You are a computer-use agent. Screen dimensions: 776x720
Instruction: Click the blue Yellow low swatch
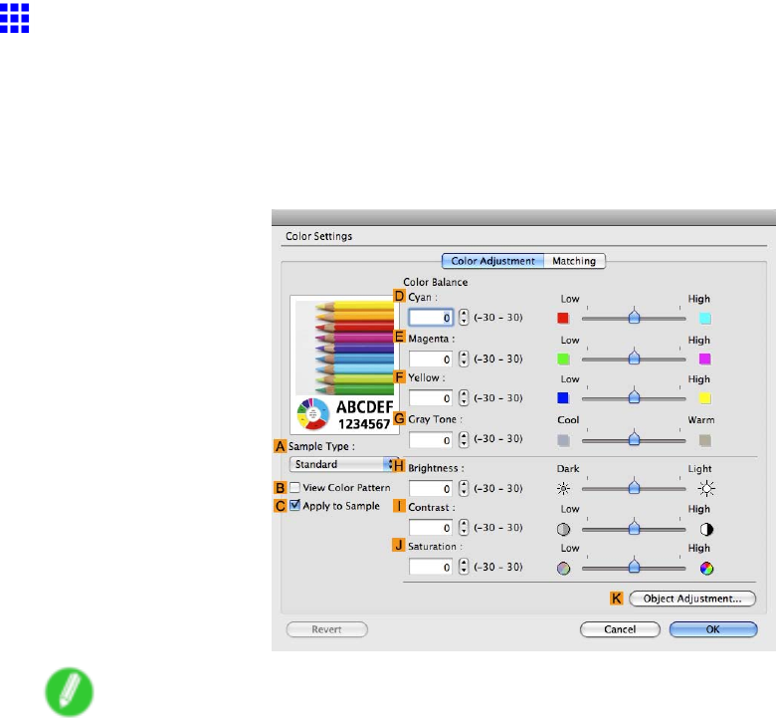563,398
